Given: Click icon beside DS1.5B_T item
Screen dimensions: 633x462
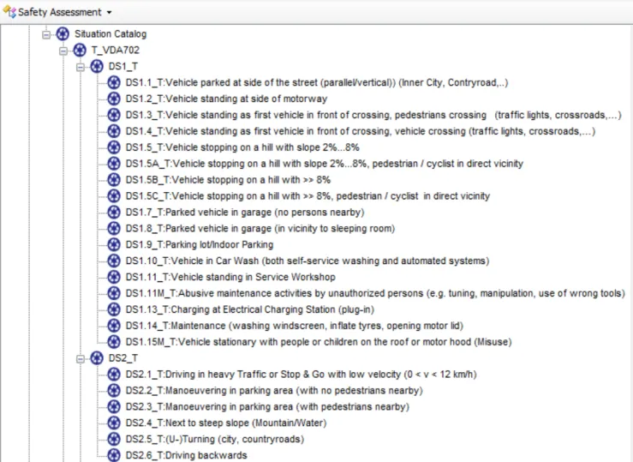Looking at the screenshot, I should [x=114, y=180].
